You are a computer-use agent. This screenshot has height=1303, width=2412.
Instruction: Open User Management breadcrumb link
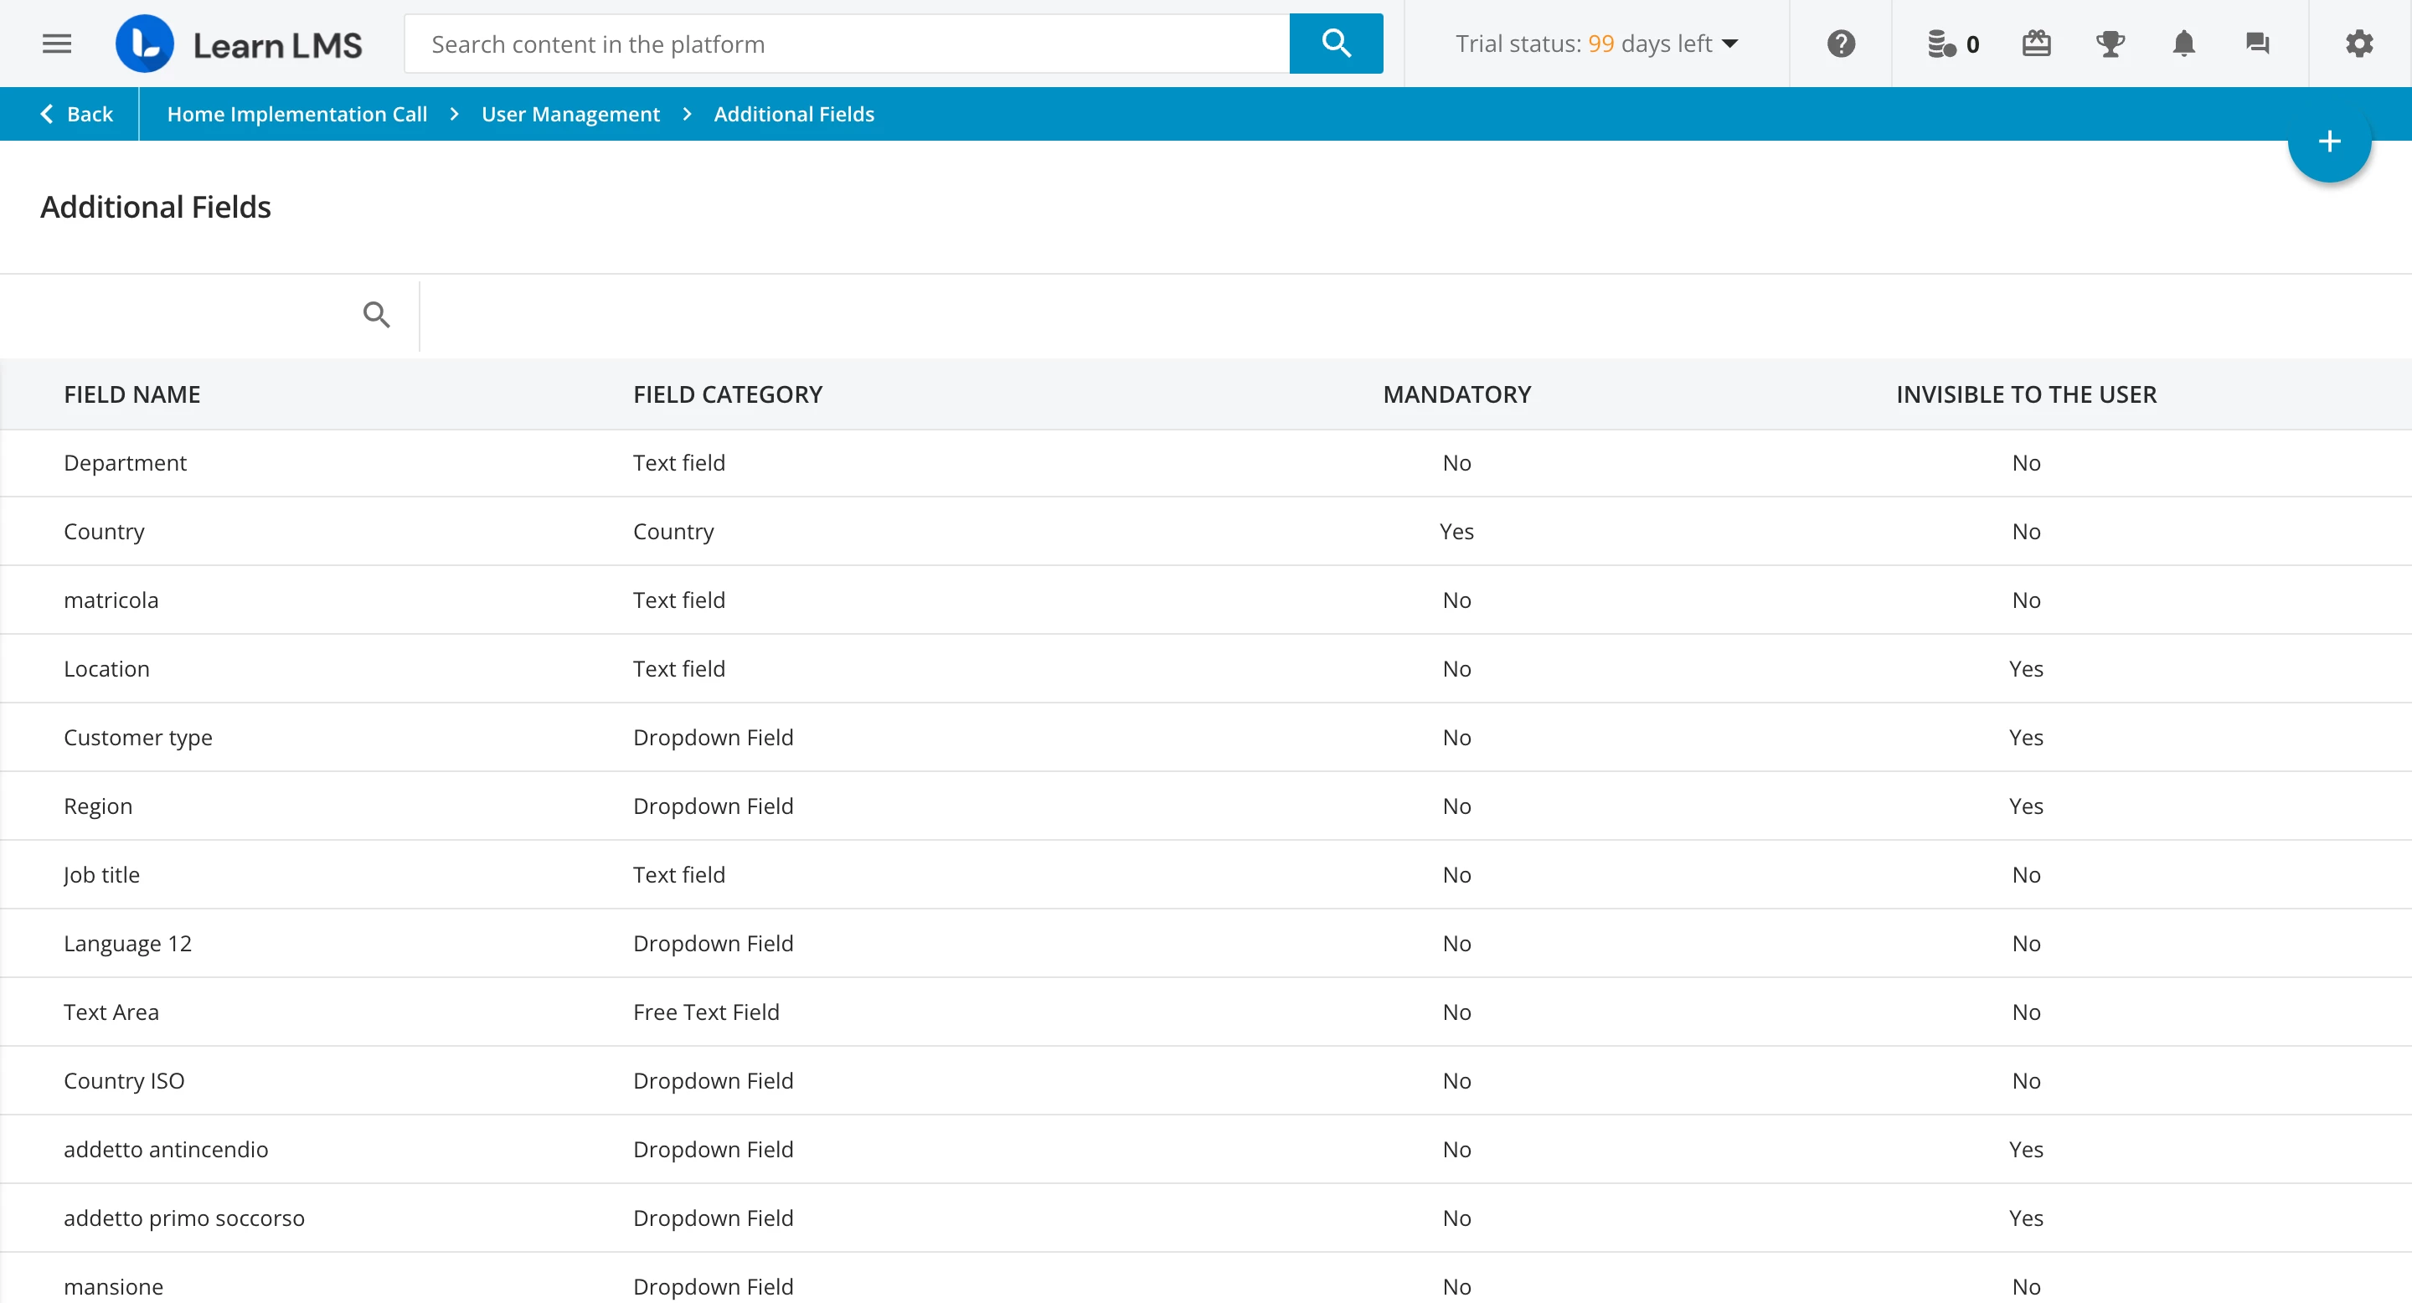pyautogui.click(x=570, y=114)
